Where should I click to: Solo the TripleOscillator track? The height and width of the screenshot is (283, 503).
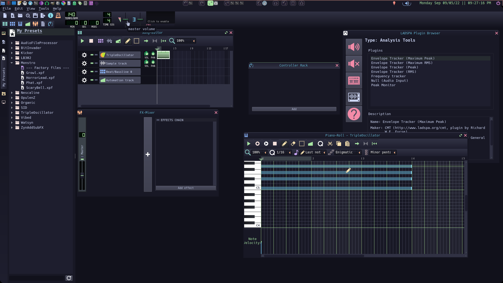(x=96, y=55)
